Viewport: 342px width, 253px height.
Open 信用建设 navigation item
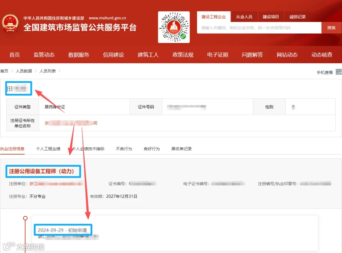point(113,55)
